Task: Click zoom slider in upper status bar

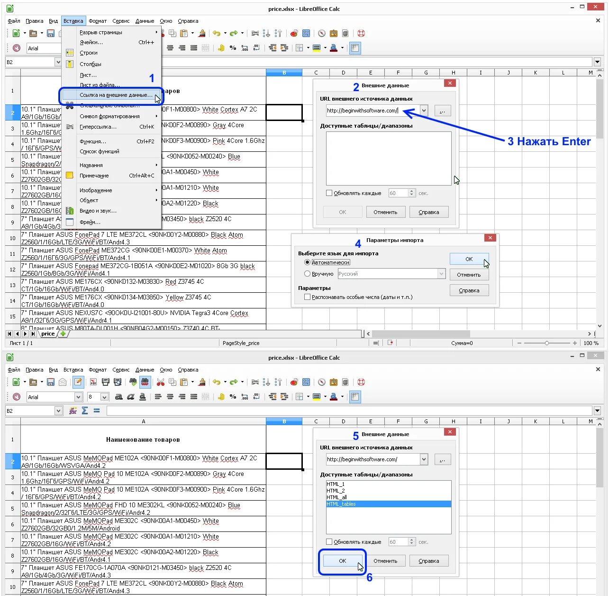Action: point(547,343)
